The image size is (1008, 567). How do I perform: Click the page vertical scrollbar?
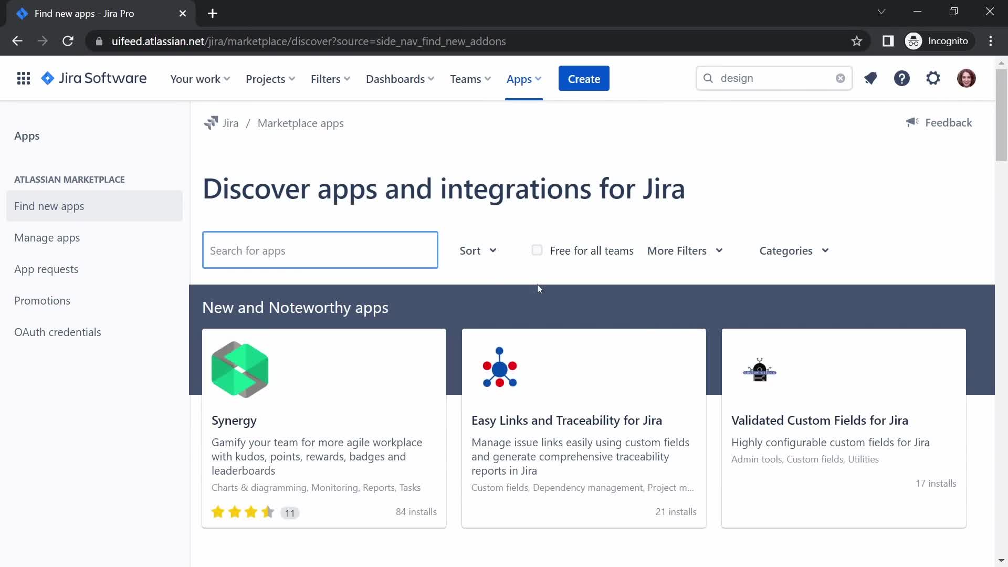[1001, 115]
